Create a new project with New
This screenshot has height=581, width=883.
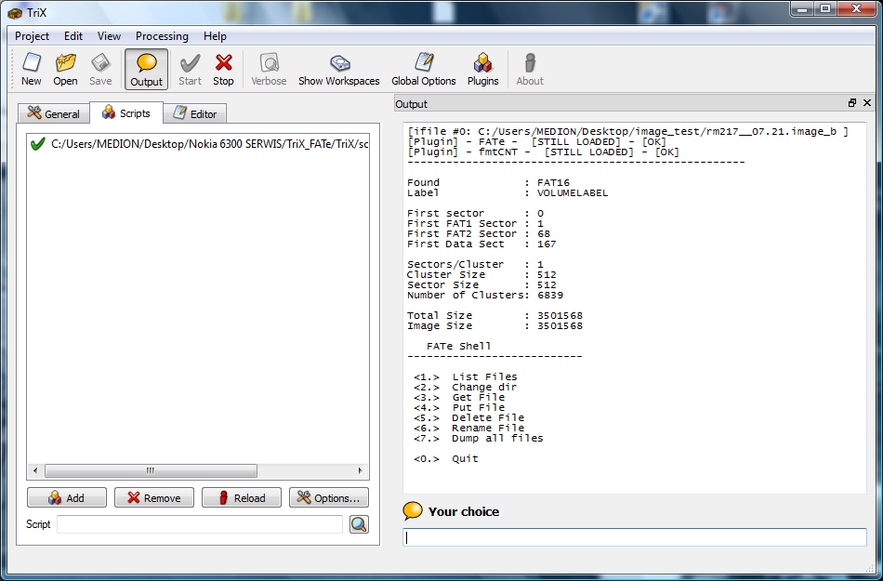pyautogui.click(x=32, y=69)
